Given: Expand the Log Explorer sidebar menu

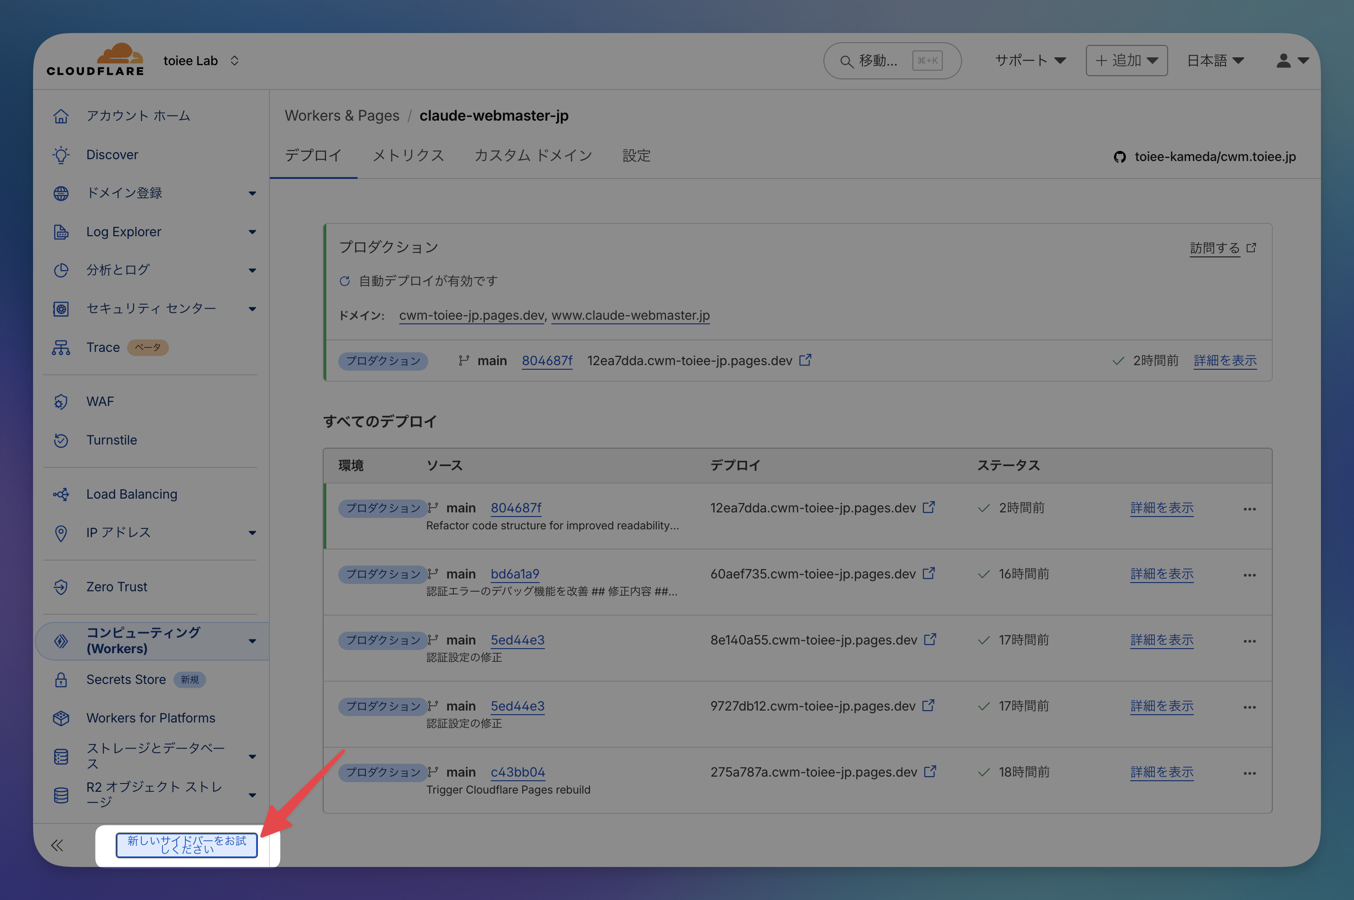Looking at the screenshot, I should point(252,232).
